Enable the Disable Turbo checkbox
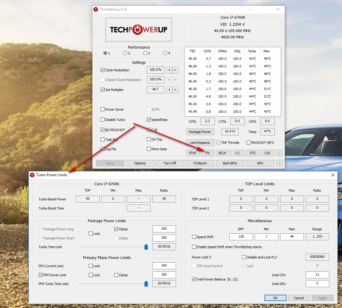The width and height of the screenshot is (342, 308). point(103,120)
